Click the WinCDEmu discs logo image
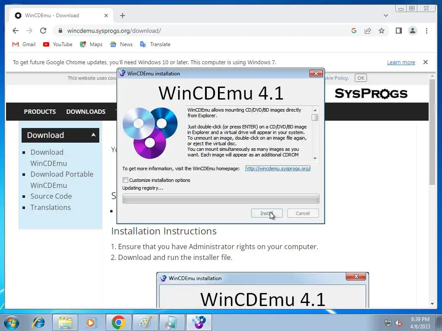This screenshot has height=331, width=442. point(150,133)
